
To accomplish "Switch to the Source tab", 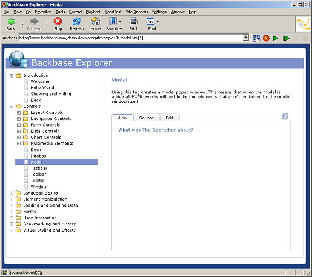I will [x=147, y=118].
